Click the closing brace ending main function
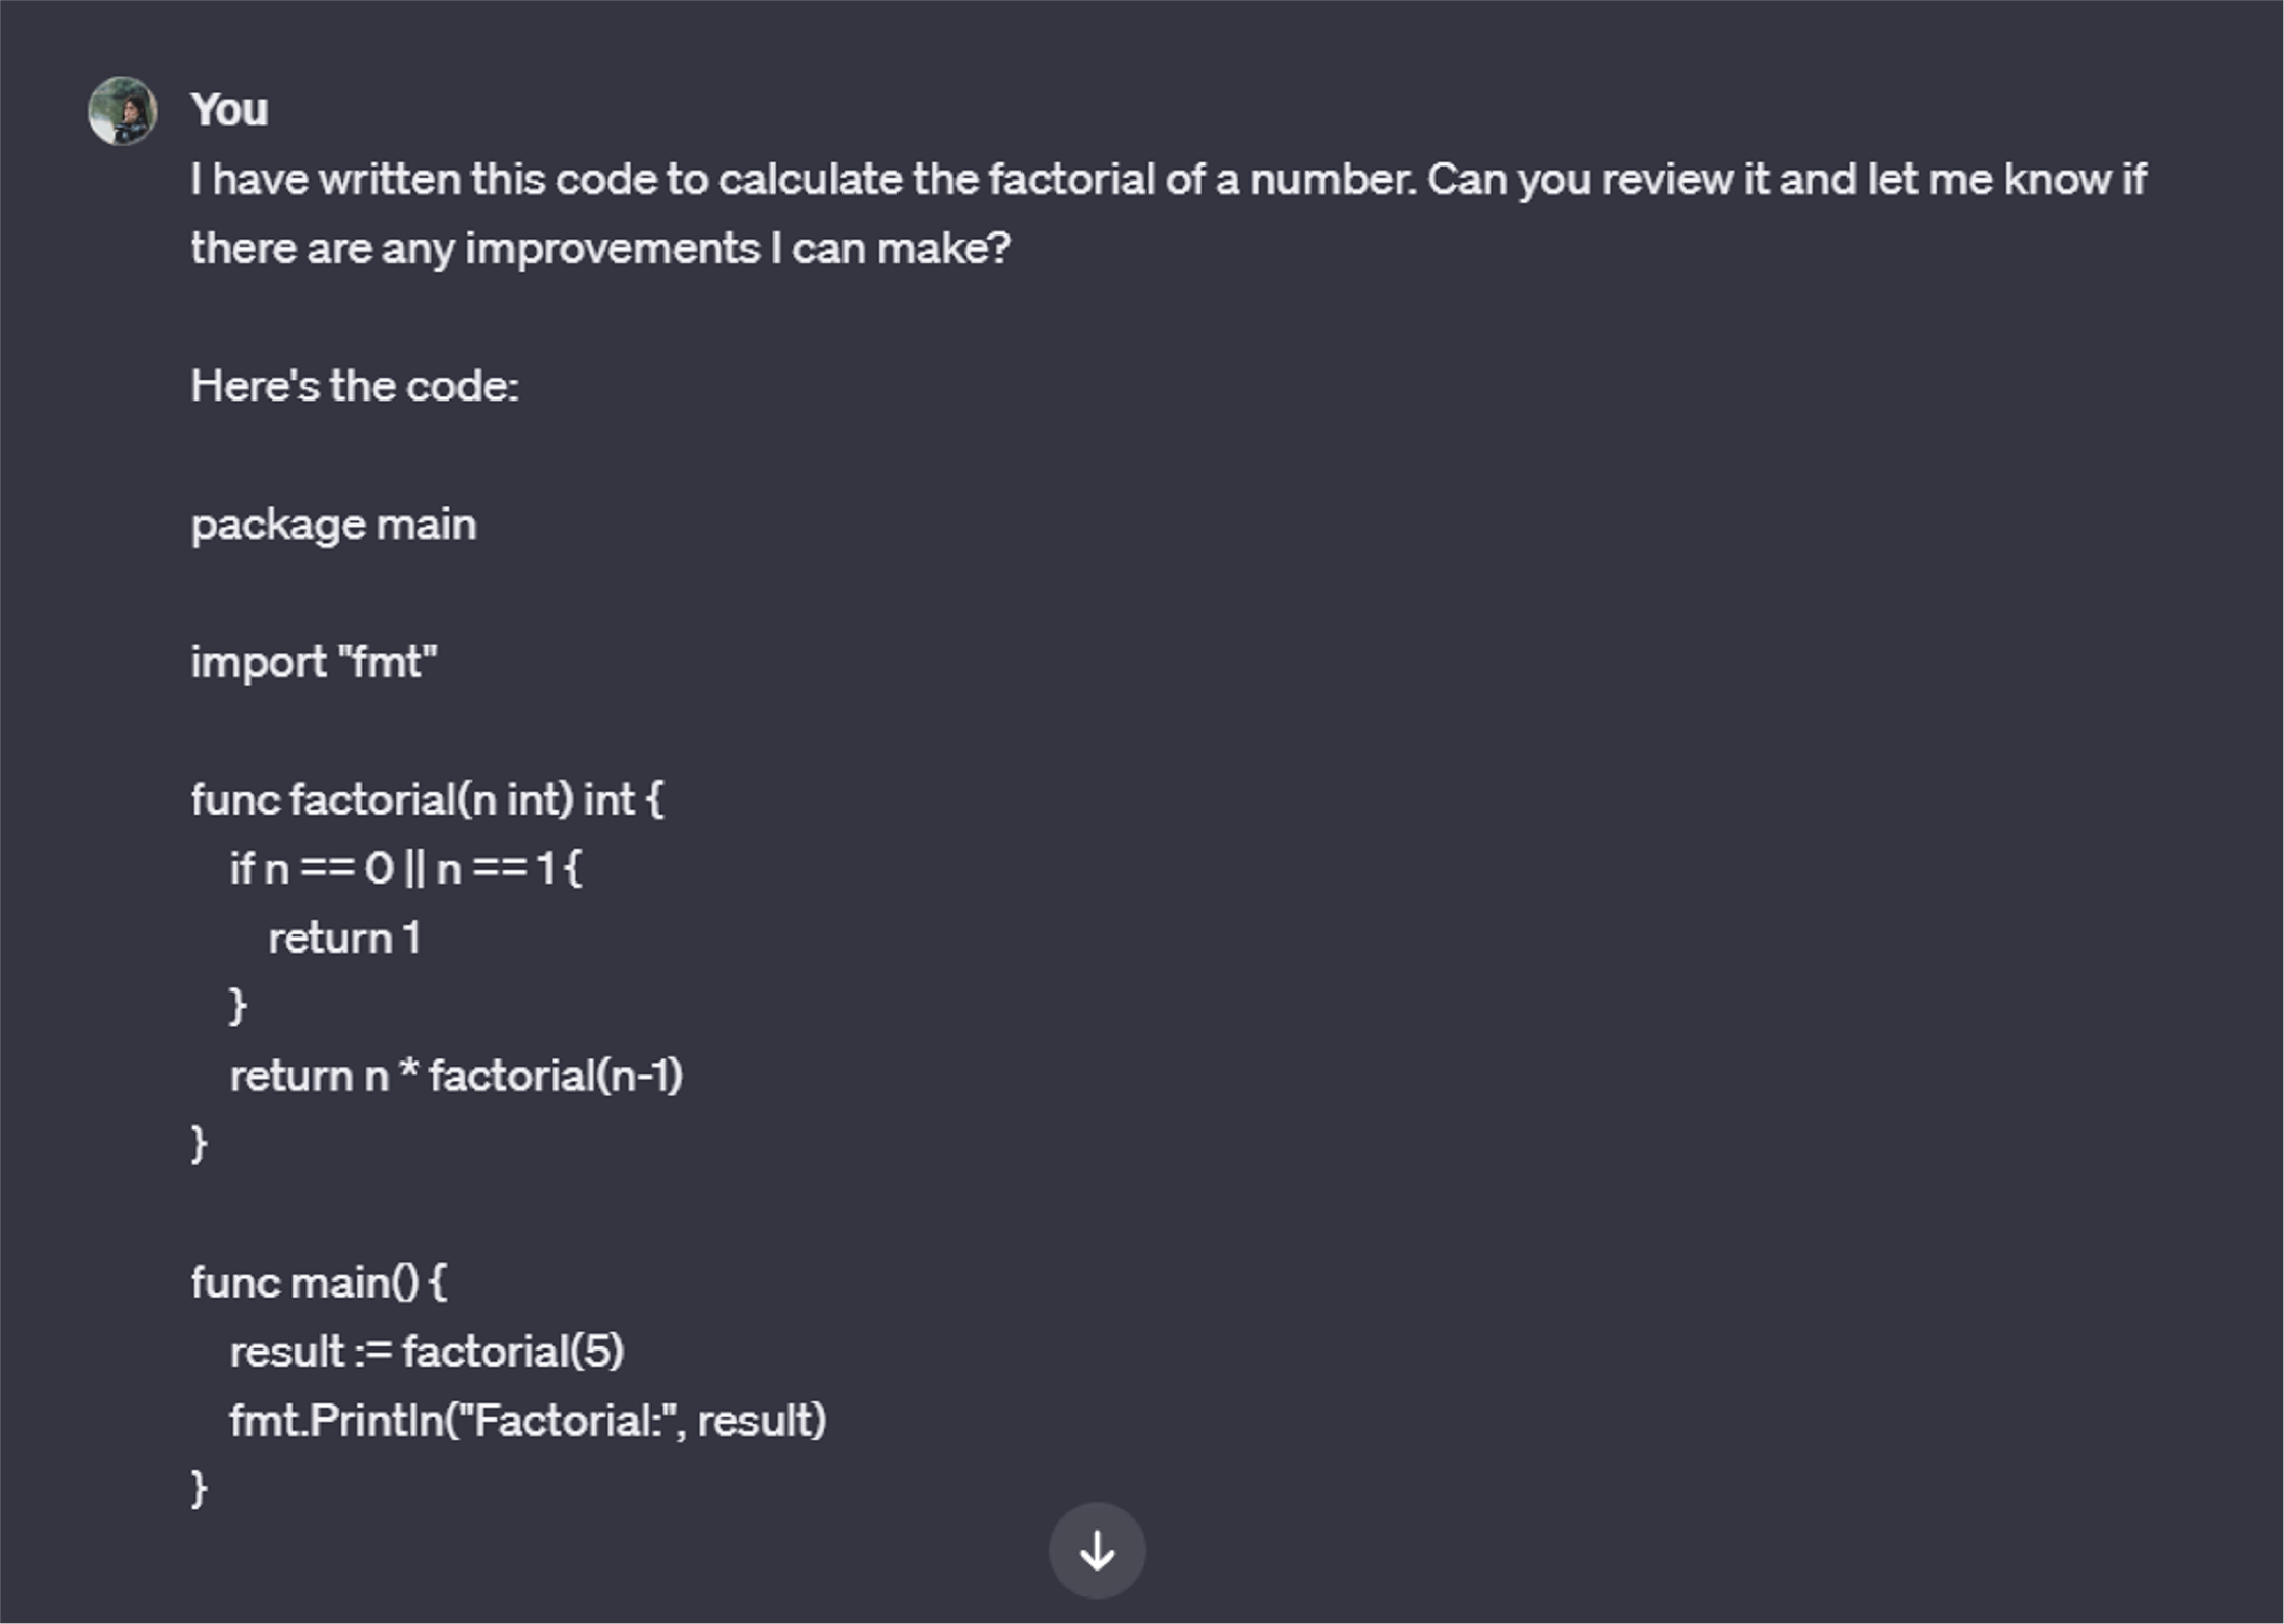Viewport: 2284px width, 1624px height. tap(199, 1489)
